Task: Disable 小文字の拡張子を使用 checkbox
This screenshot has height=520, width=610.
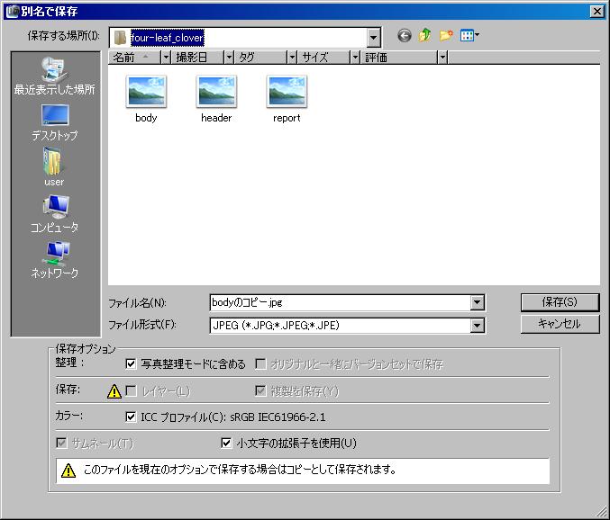Action: click(227, 443)
